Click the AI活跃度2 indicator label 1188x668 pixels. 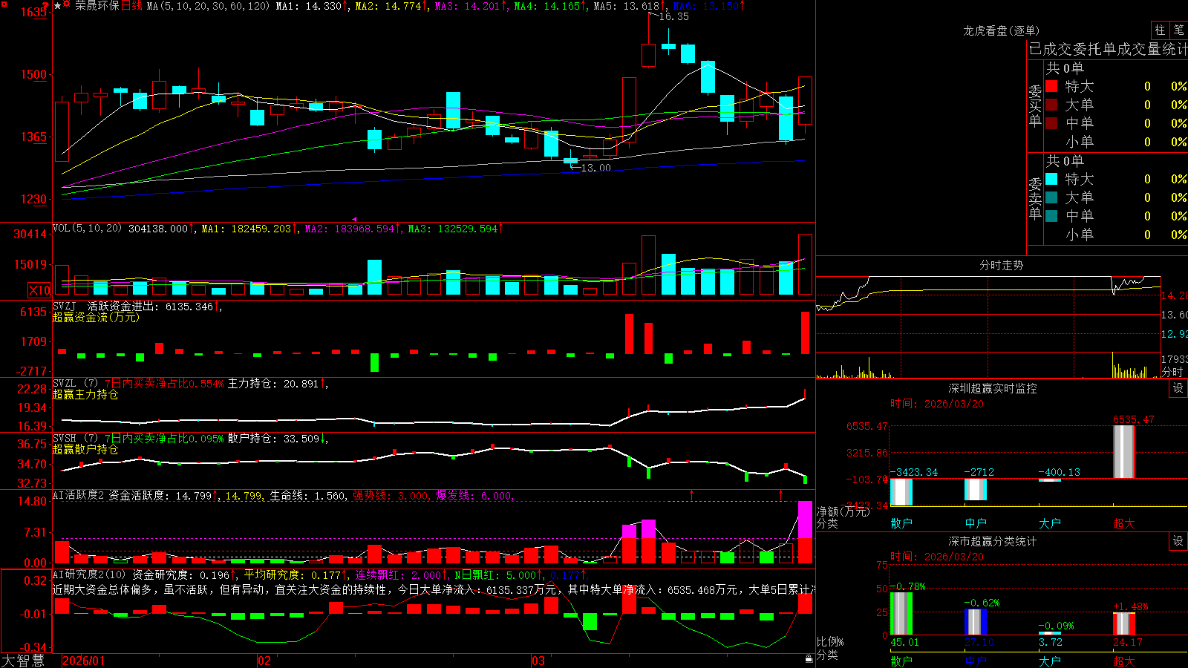[x=79, y=495]
